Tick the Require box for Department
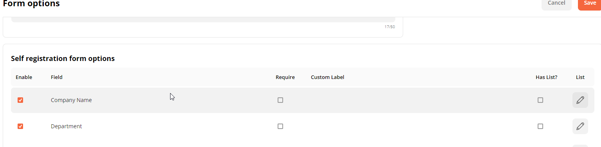Image resolution: width=601 pixels, height=147 pixels. pos(280,126)
